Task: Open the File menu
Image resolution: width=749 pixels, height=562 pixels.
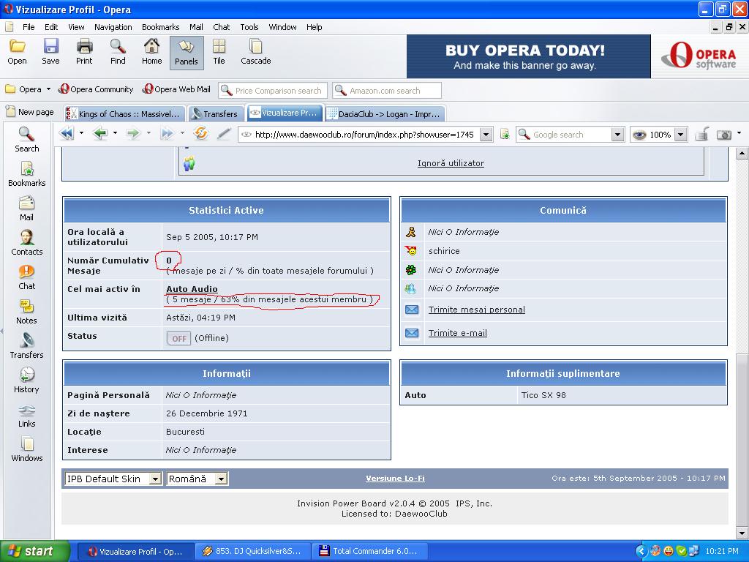Action: tap(29, 27)
